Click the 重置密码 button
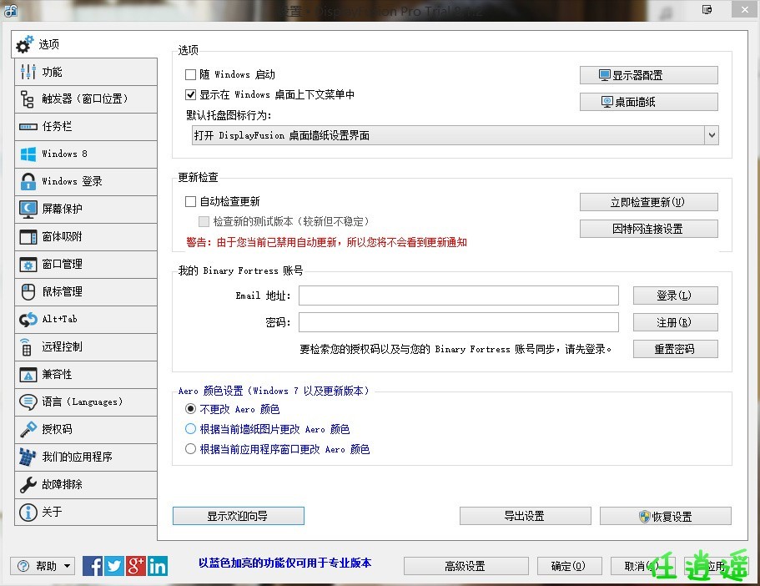Image resolution: width=760 pixels, height=586 pixels. (x=676, y=349)
